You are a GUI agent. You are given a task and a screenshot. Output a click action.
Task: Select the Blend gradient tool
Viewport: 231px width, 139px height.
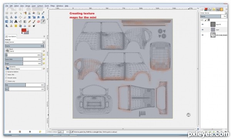coord(25,22)
